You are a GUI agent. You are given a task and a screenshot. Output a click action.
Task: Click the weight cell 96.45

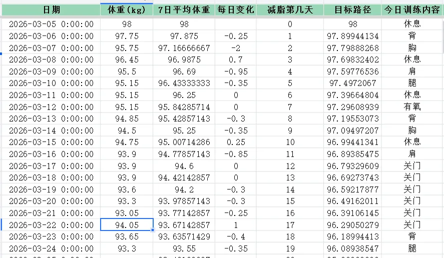tap(127, 59)
